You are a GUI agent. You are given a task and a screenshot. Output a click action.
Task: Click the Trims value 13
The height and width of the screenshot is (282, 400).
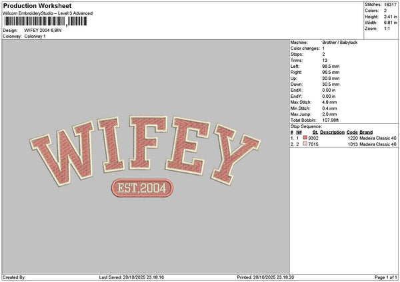click(x=325, y=61)
